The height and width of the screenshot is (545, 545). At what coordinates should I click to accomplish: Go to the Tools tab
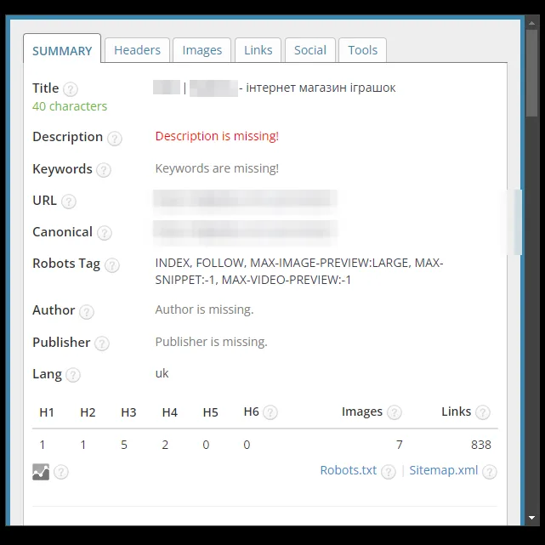tap(362, 50)
